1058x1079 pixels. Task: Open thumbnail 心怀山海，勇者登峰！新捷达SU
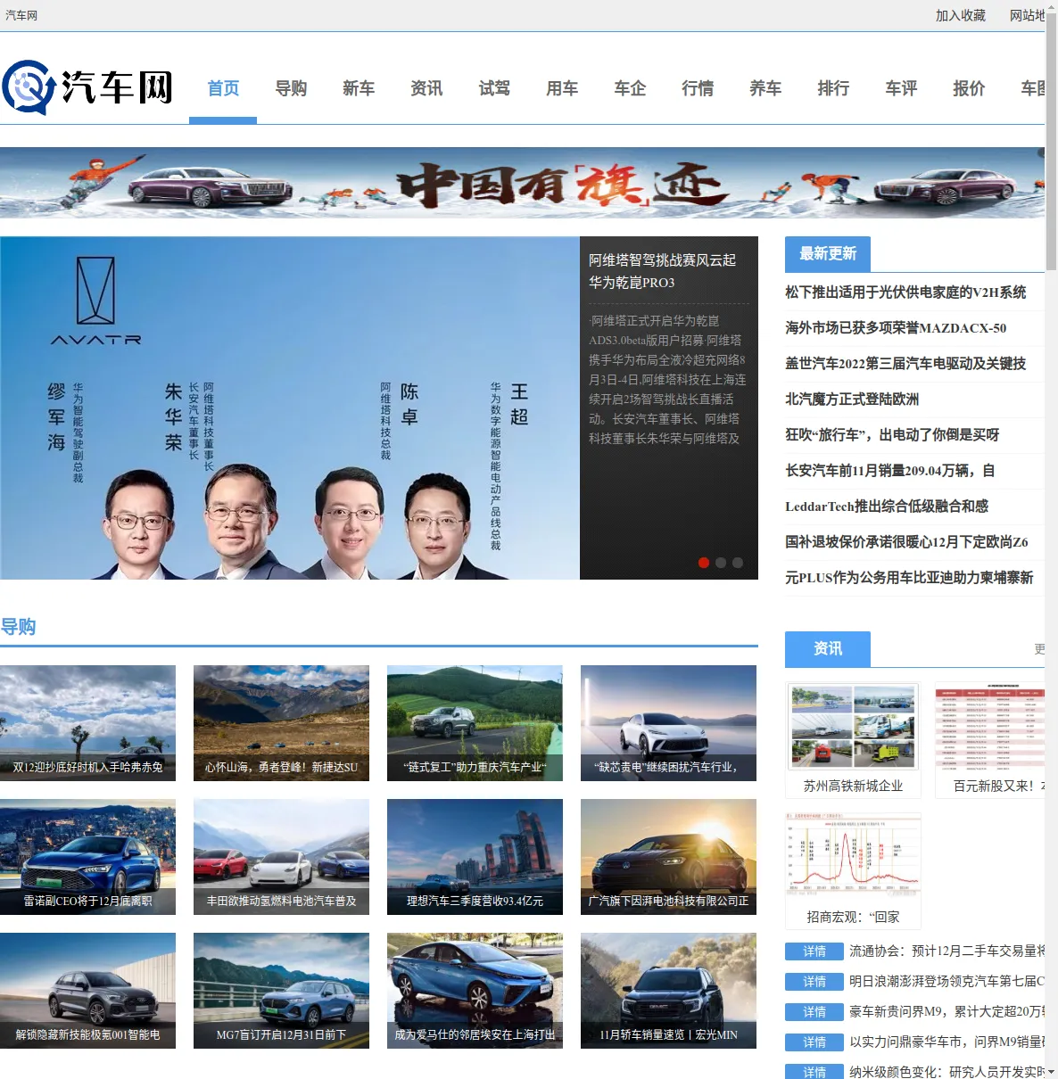click(281, 723)
